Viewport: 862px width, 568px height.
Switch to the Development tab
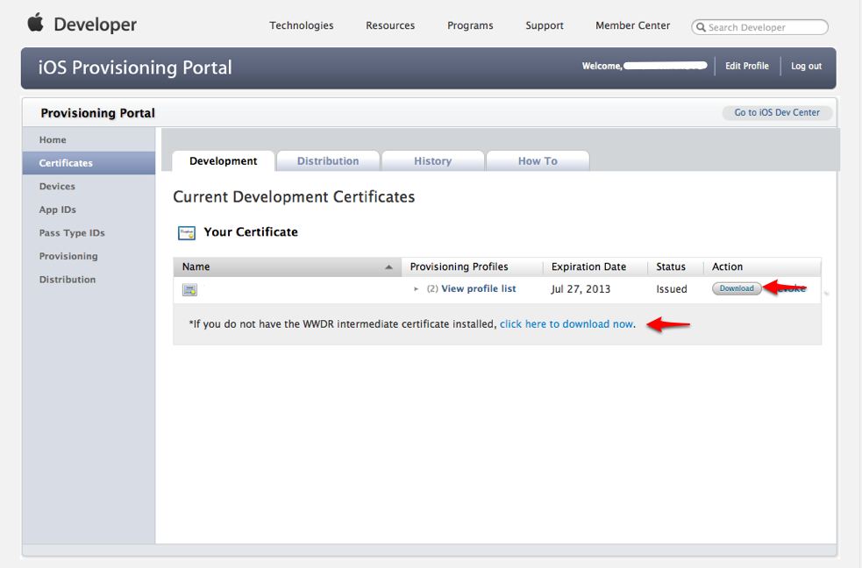[x=224, y=161]
